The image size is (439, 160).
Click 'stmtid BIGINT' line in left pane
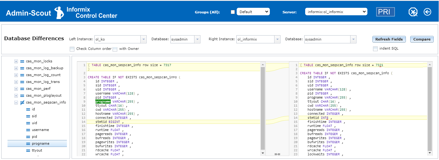pos(174,122)
